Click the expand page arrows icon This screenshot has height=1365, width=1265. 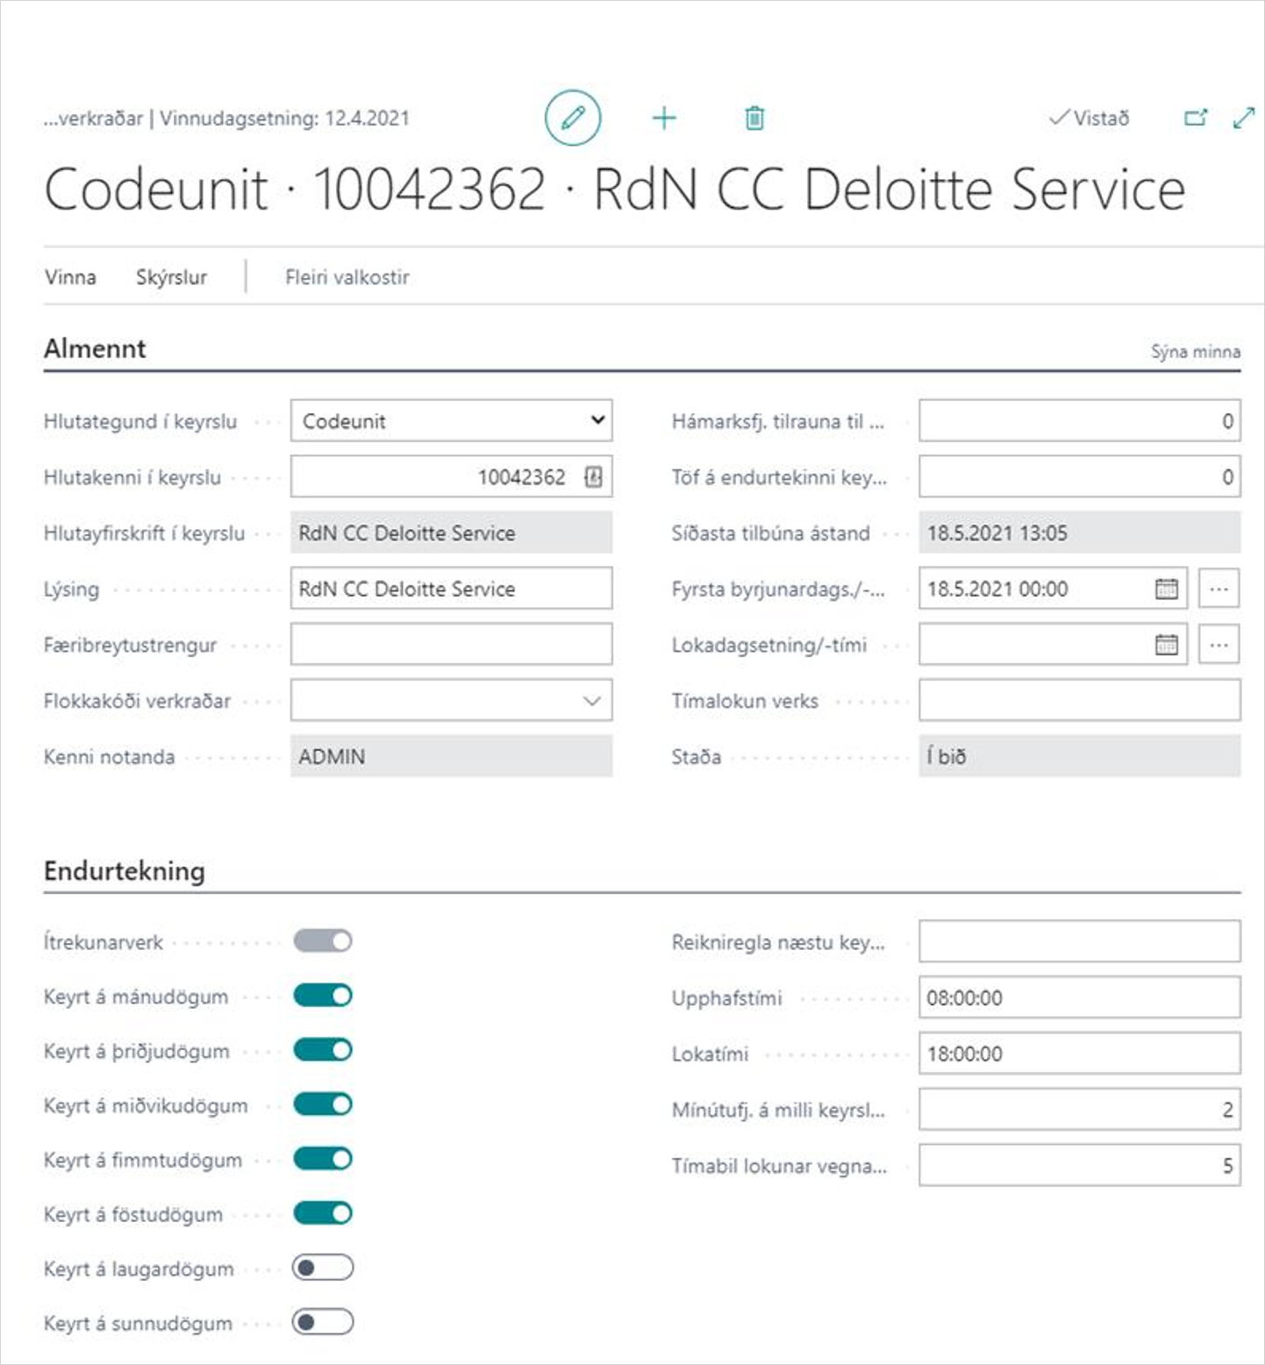(1244, 118)
